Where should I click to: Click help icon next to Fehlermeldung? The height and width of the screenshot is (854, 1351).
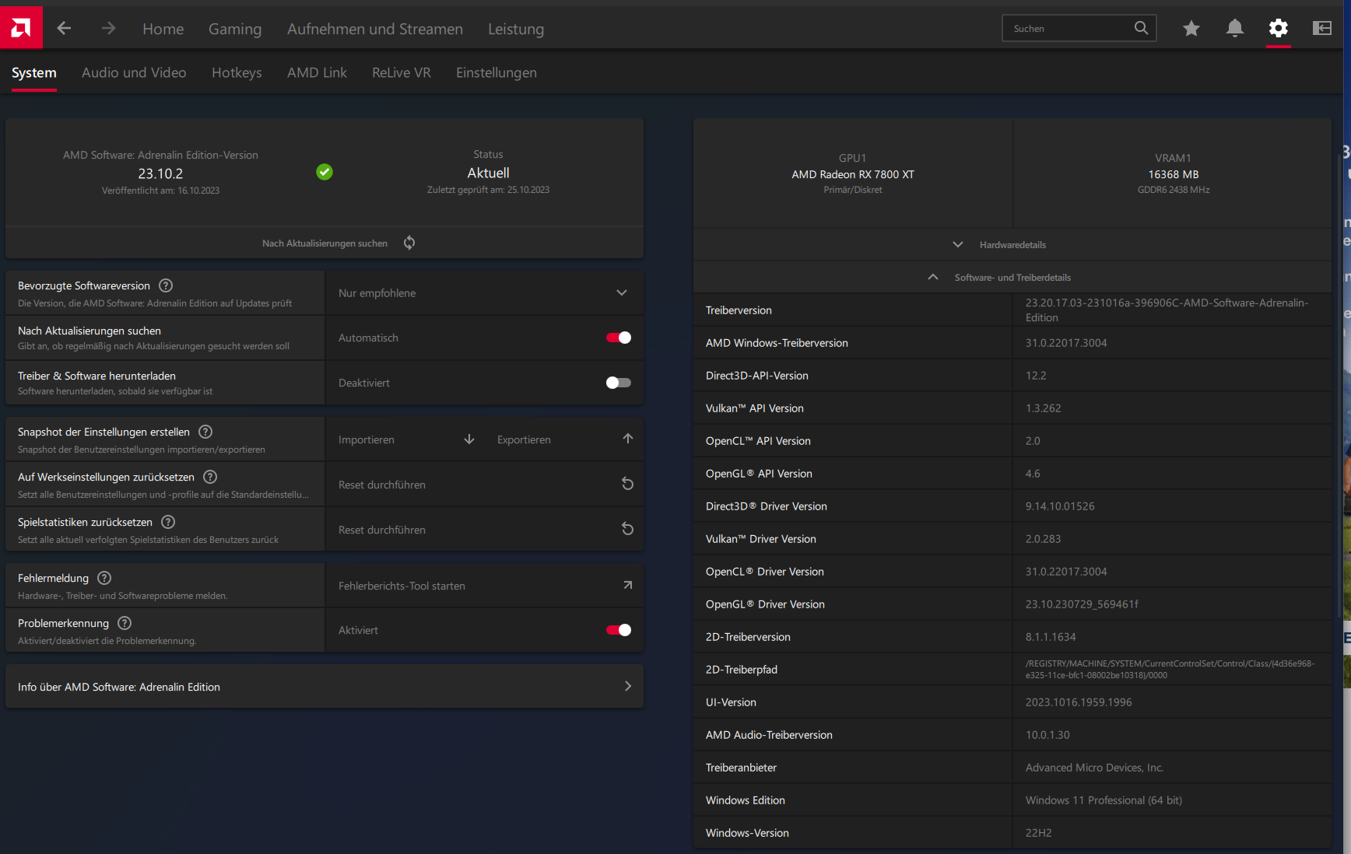(104, 578)
